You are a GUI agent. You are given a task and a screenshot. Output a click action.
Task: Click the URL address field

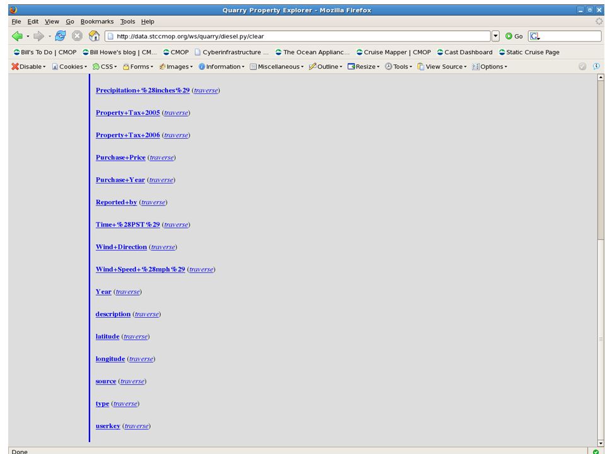tap(297, 37)
